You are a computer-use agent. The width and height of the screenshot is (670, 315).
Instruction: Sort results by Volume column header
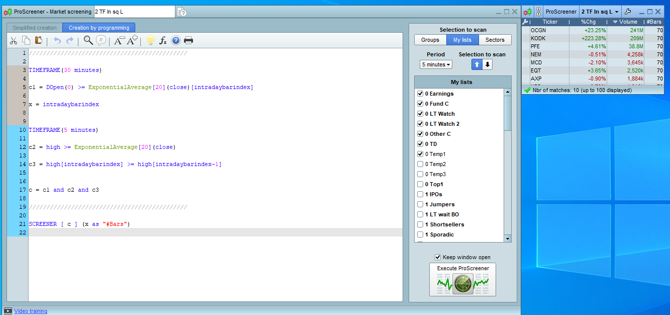[x=627, y=22]
